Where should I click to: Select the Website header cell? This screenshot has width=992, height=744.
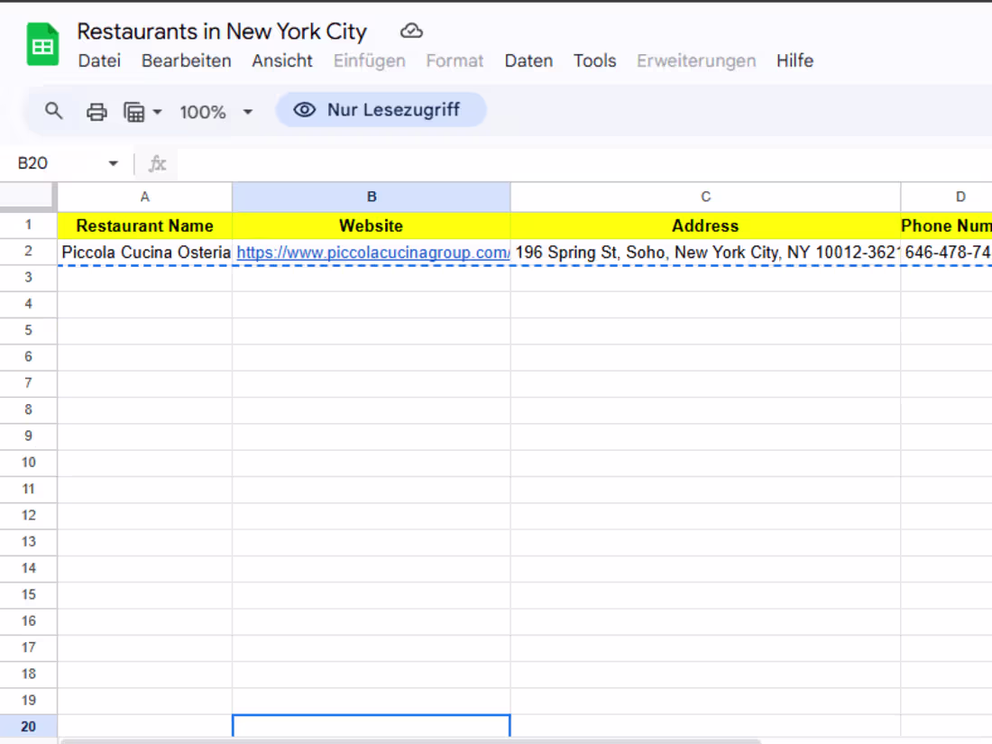pyautogui.click(x=372, y=225)
